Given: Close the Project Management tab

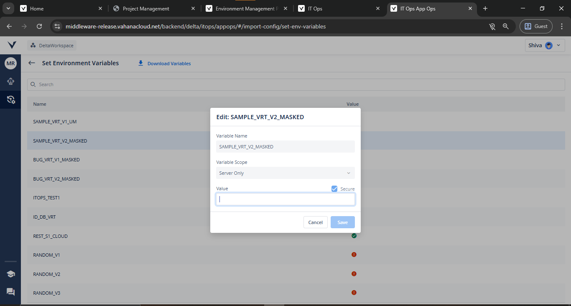Looking at the screenshot, I should (x=193, y=8).
